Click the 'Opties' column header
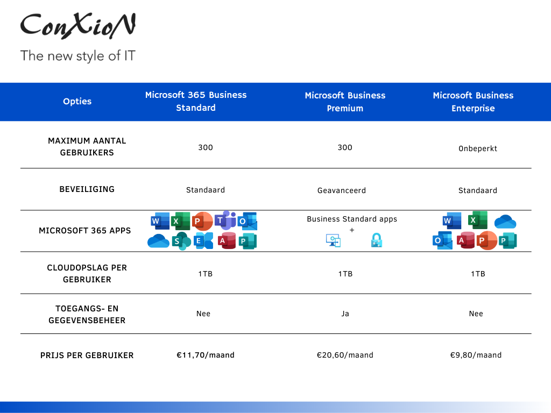551x413 pixels. click(x=77, y=101)
